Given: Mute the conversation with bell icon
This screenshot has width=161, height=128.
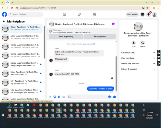Looking at the screenshot, I should (x=134, y=43).
